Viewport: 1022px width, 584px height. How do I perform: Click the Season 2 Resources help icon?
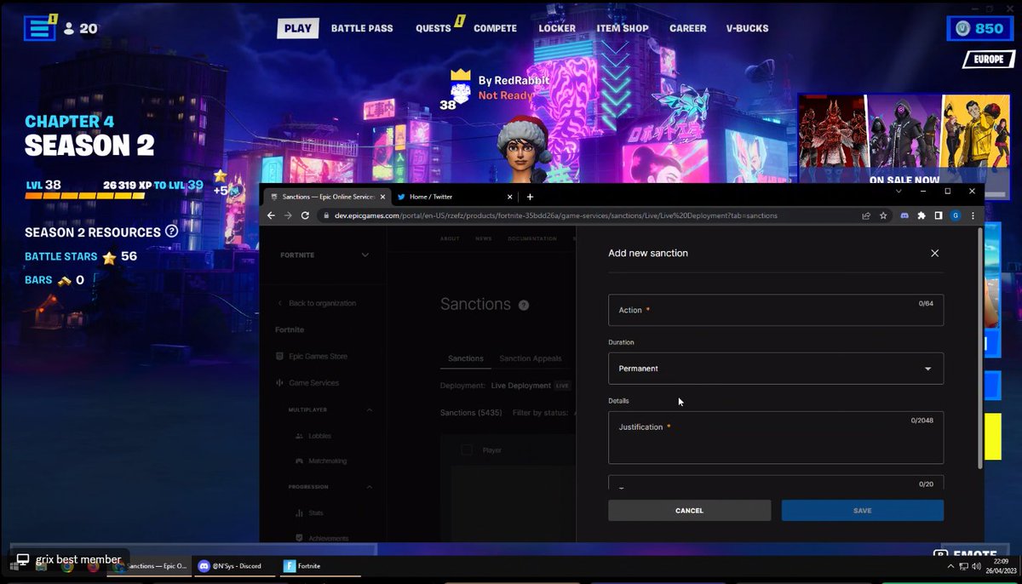click(x=171, y=232)
